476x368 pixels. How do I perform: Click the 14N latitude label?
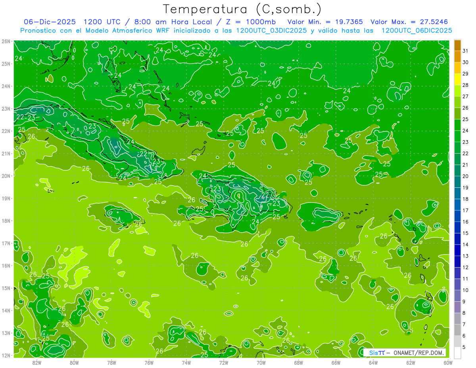(6, 310)
